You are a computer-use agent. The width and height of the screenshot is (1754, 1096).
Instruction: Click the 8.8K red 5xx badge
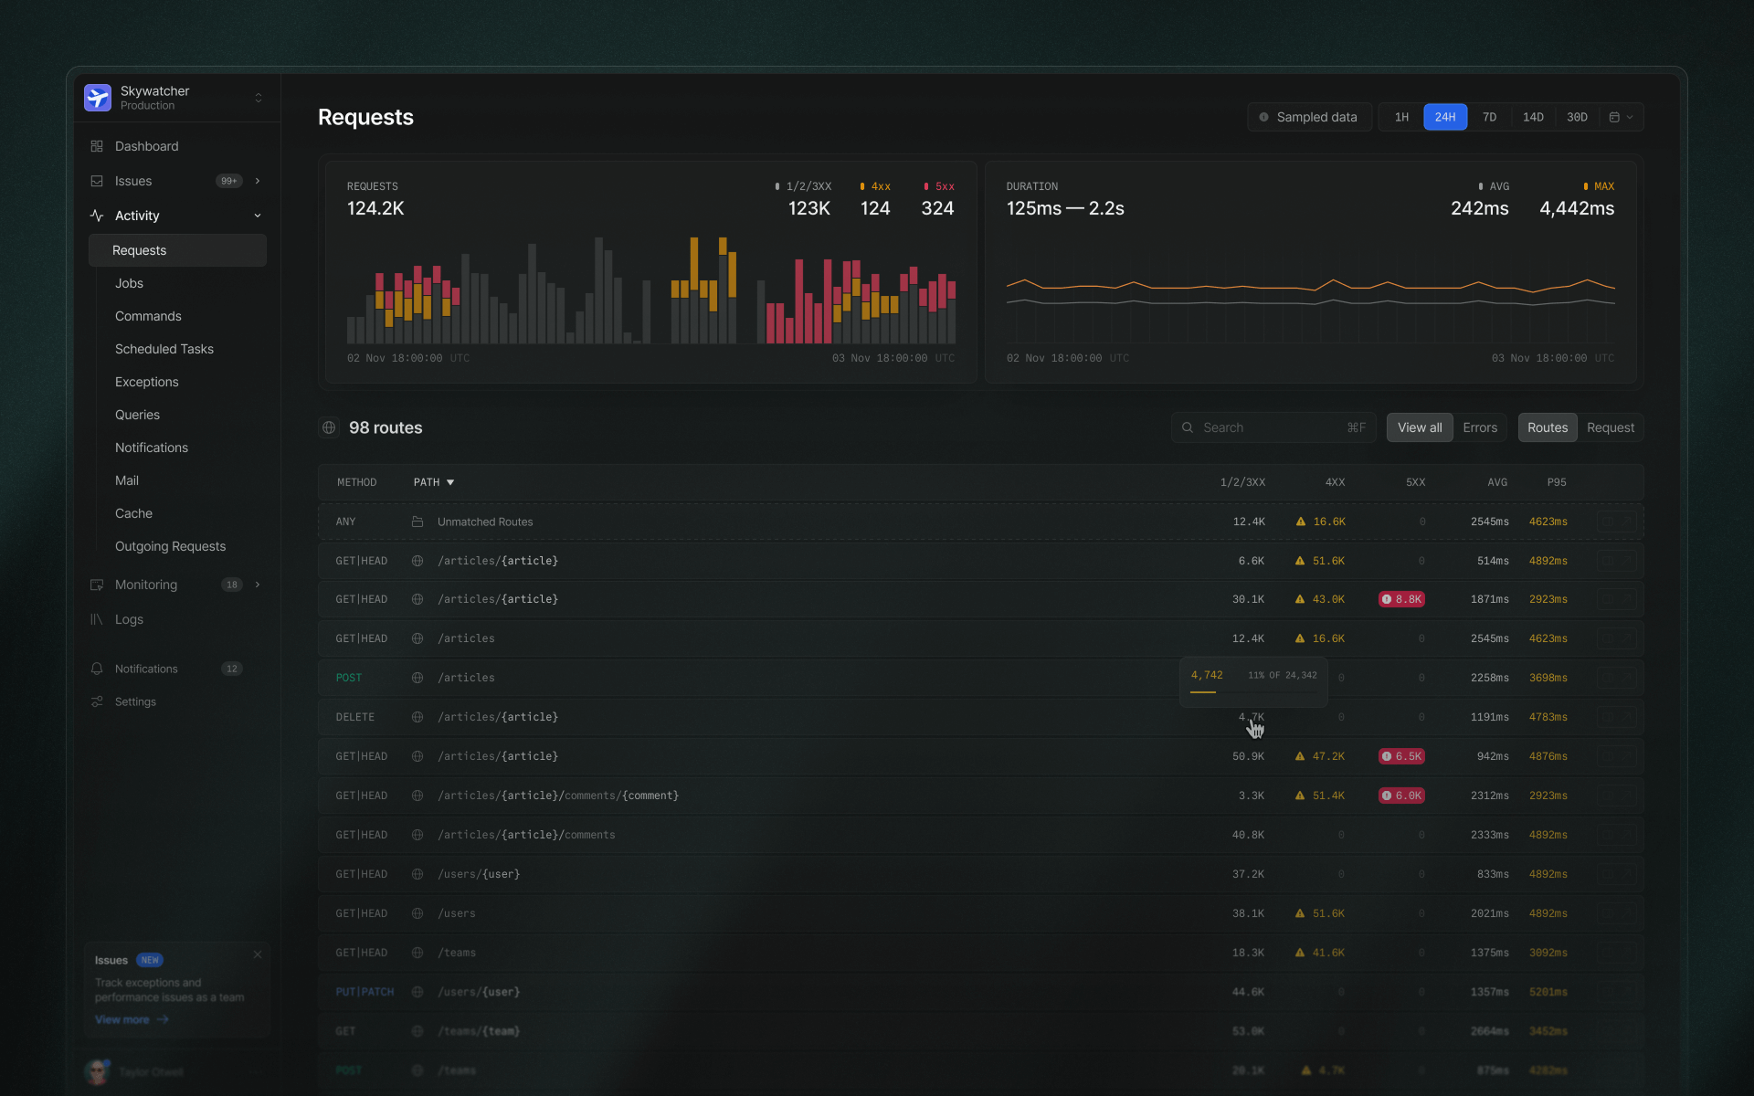tap(1401, 599)
